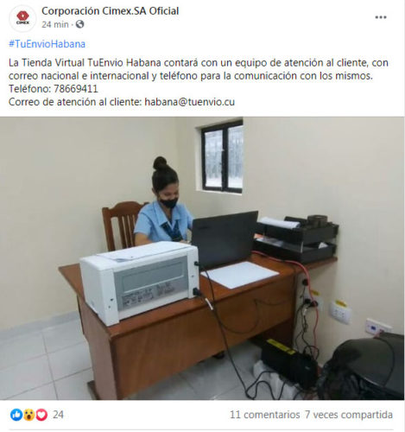Click the red heart Love reaction icon
This screenshot has height=432, width=405.
point(41,415)
